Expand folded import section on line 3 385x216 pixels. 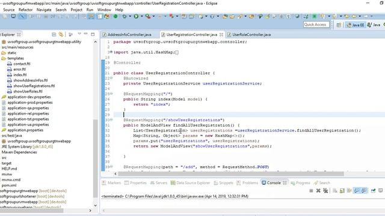[111, 52]
